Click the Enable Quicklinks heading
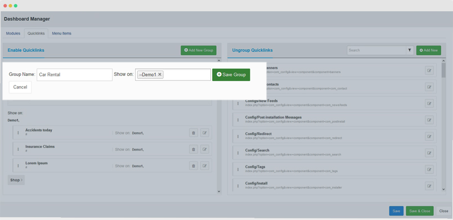 click(x=26, y=50)
